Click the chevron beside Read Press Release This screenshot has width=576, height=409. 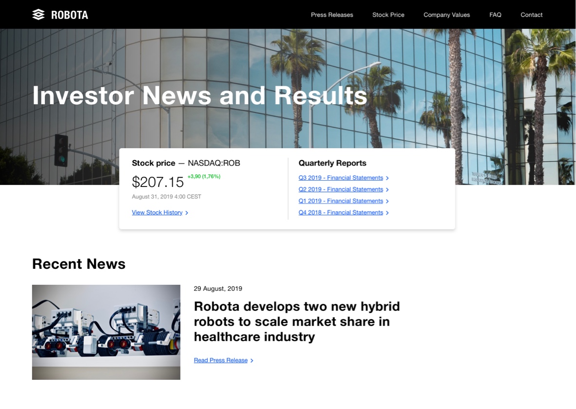pyautogui.click(x=252, y=361)
